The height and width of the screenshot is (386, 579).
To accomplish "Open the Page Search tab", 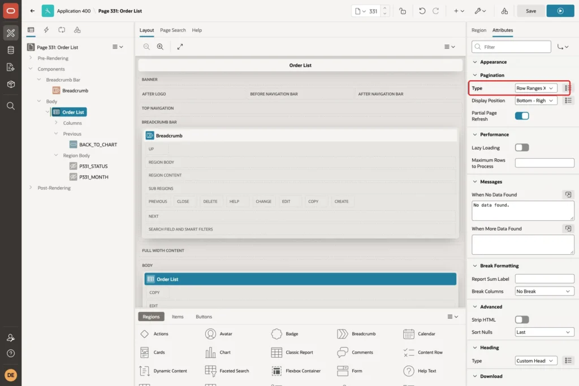I will [x=173, y=31].
